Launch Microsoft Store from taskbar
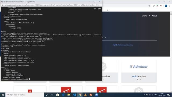 click(x=58, y=95)
